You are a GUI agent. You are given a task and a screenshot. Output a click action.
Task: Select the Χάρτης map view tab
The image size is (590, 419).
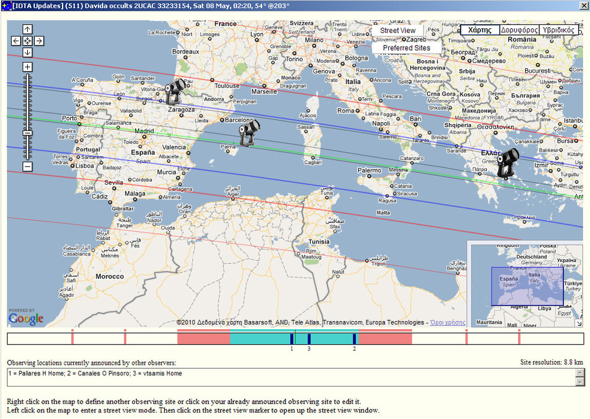coord(480,29)
